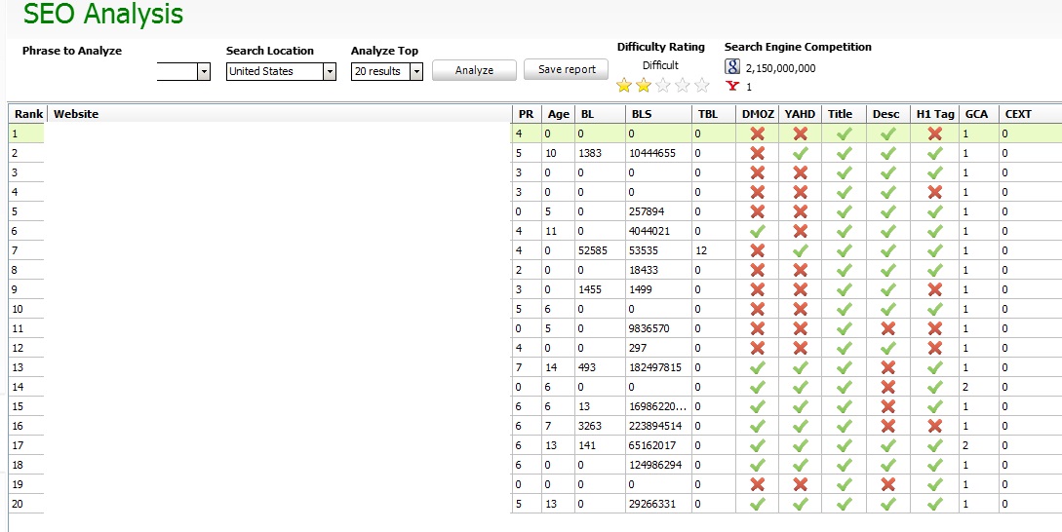Click the YAHD red cross in rank 12 row
Image resolution: width=1062 pixels, height=532 pixels.
point(801,349)
